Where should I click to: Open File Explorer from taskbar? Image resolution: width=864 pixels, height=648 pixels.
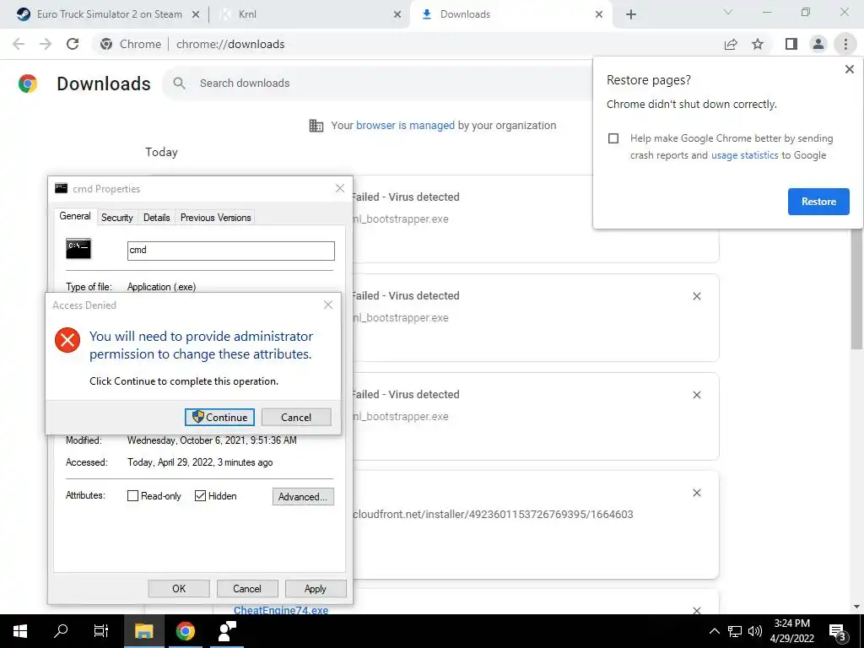143,631
